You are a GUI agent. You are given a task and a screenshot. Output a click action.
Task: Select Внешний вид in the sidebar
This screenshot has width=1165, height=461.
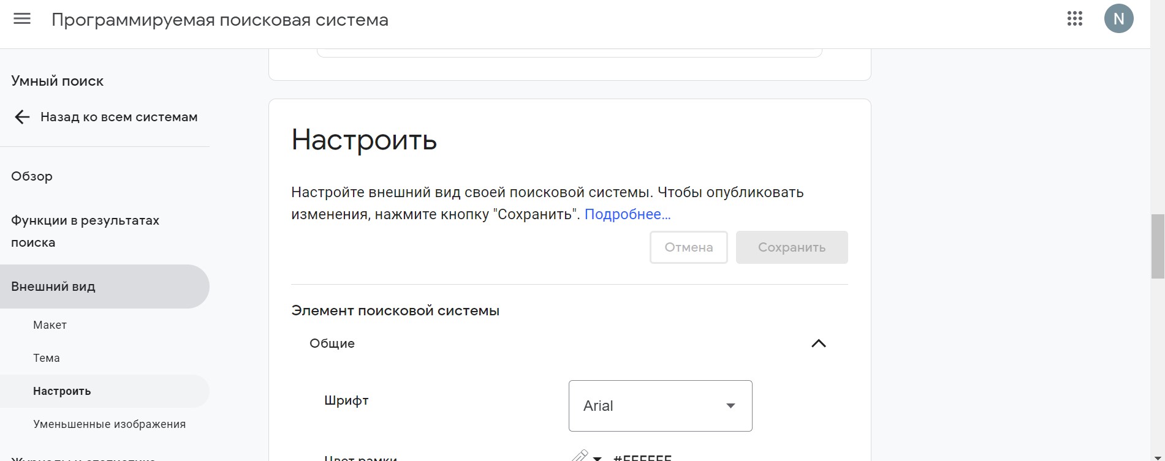point(53,287)
